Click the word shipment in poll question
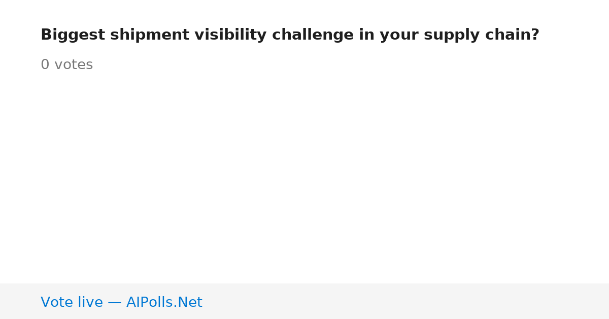 (x=150, y=35)
